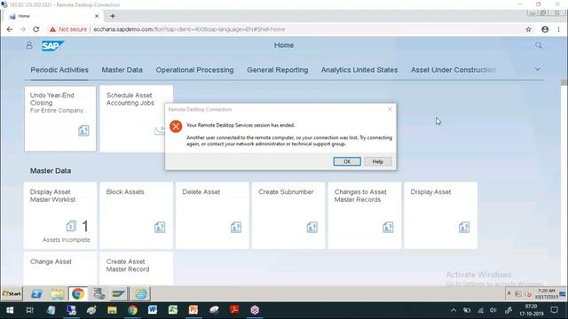
Task: Click the red error icon in dialog
Action: (176, 126)
